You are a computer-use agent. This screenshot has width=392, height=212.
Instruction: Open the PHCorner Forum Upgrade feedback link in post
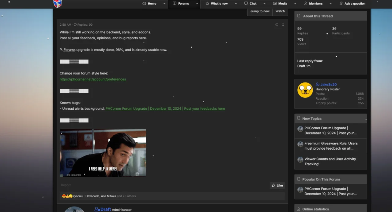click(165, 108)
